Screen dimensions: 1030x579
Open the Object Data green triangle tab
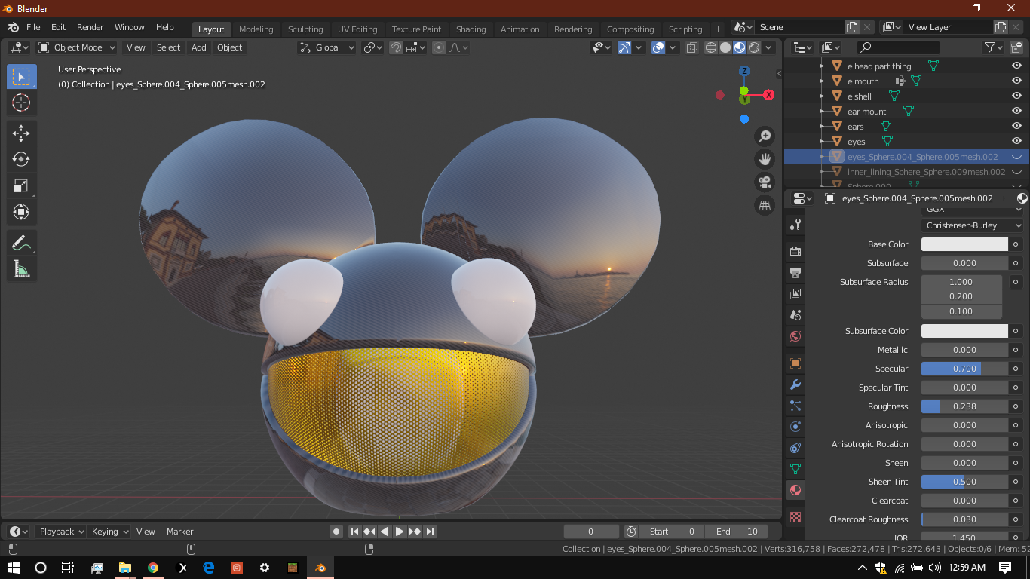pos(795,469)
